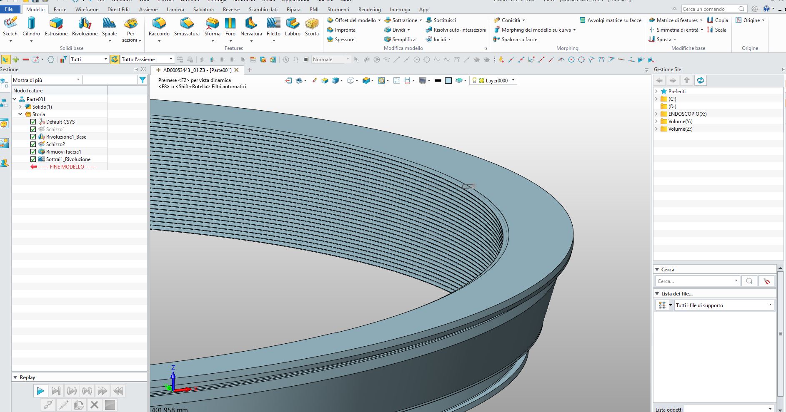Image resolution: width=786 pixels, height=412 pixels.
Task: Choose the Sforma draft tool
Action: click(x=213, y=27)
